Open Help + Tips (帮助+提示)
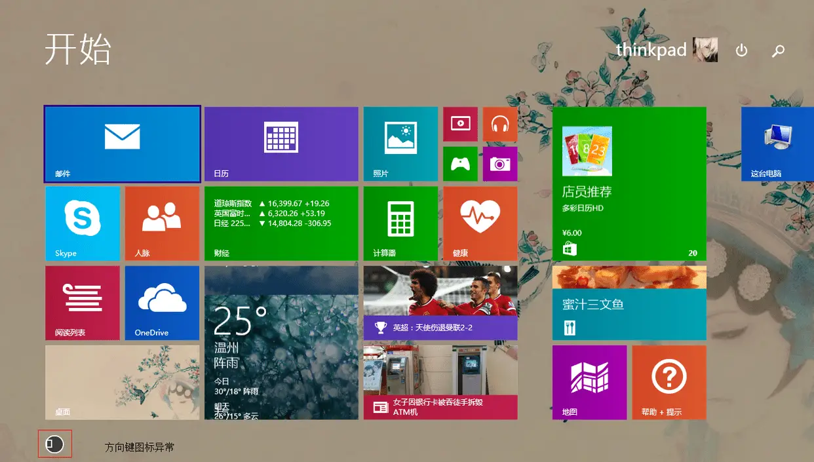The width and height of the screenshot is (814, 462). pos(669,382)
